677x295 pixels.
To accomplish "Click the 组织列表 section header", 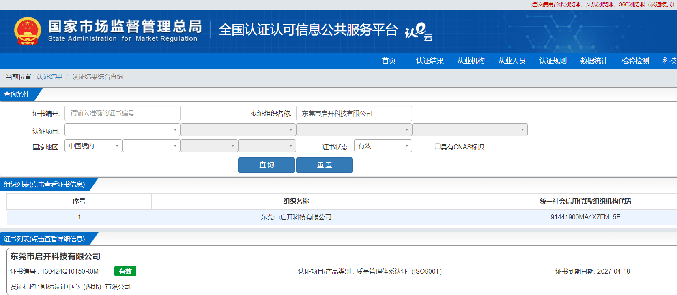I will (45, 184).
